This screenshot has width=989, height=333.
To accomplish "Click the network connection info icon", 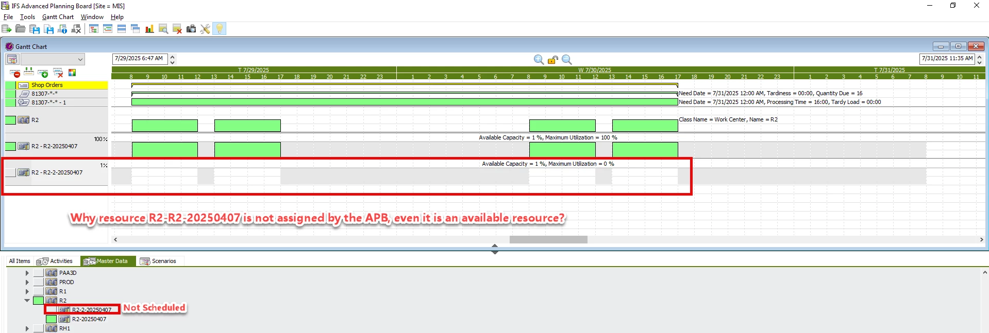I will (62, 29).
